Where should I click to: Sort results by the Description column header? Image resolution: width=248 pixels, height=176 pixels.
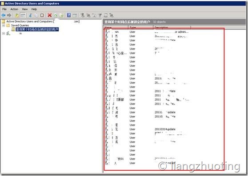[172, 27]
